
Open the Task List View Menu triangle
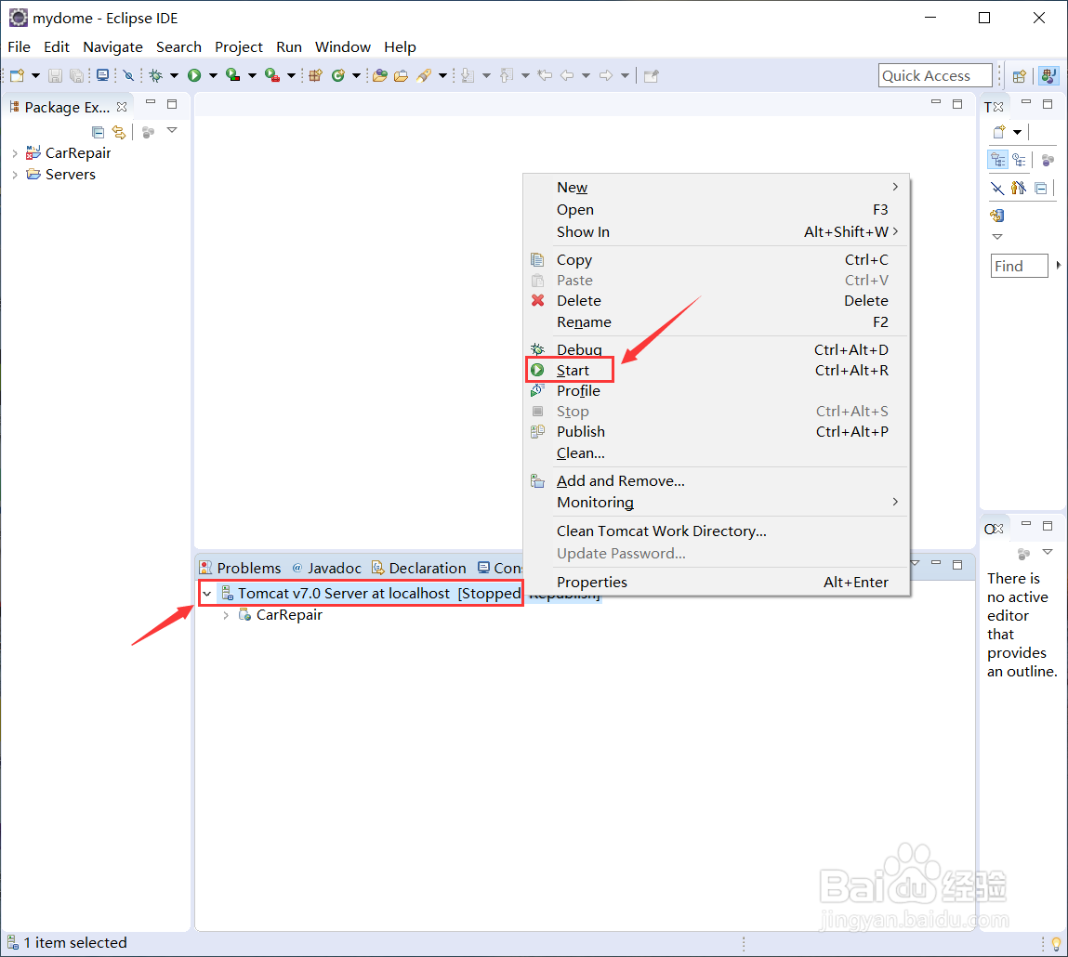point(997,237)
